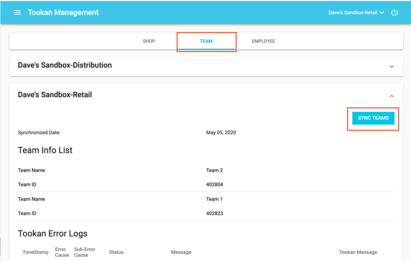Screen dimensions: 411x261
Task: Click the Message column header
Action: 181,252
